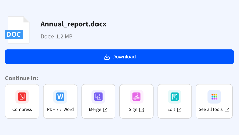Select the Compress label text
This screenshot has width=239, height=135.
pos(22,109)
